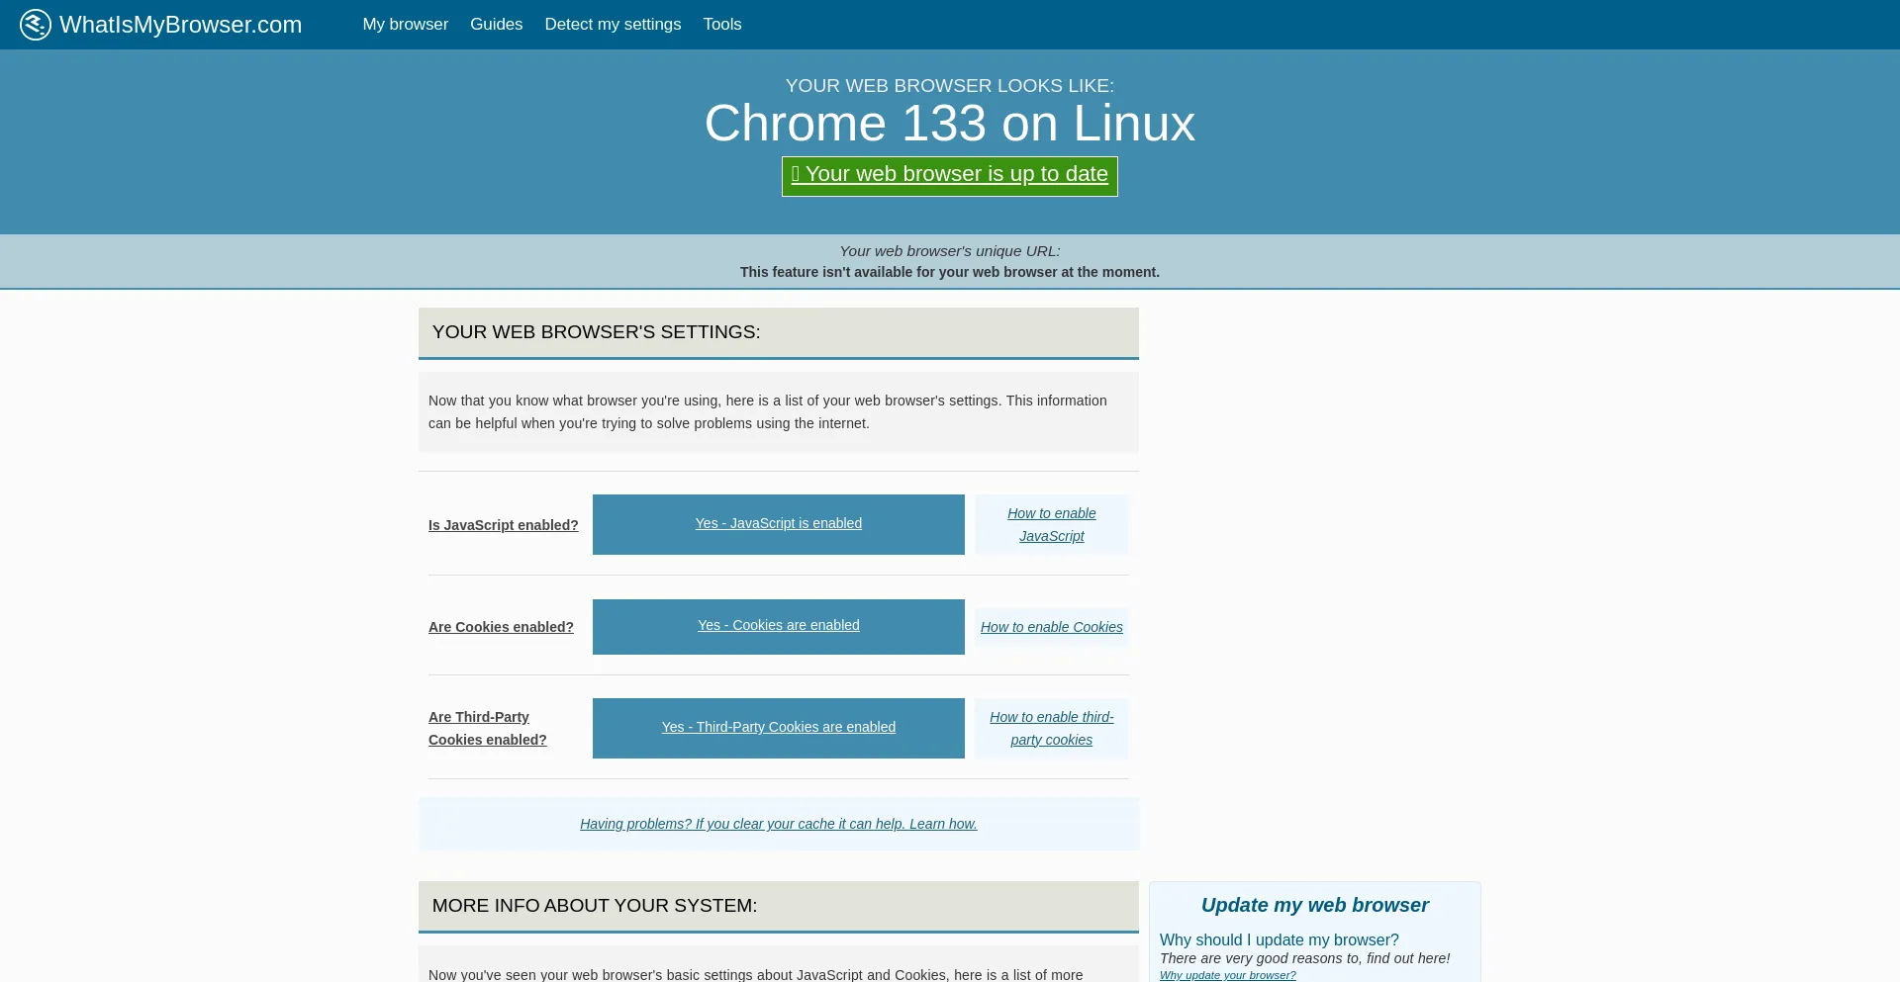
Task: Click 'This feature isn't available' message text
Action: click(x=949, y=272)
